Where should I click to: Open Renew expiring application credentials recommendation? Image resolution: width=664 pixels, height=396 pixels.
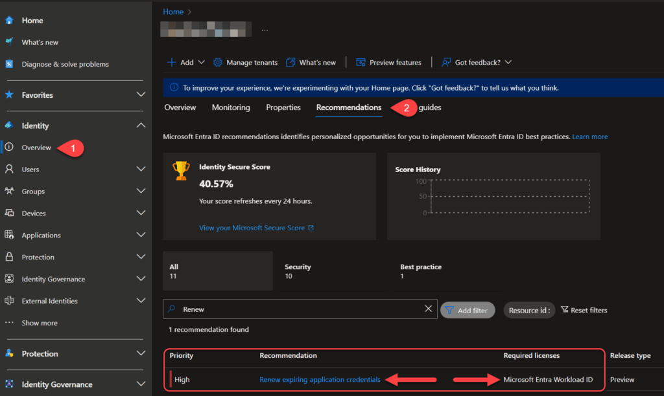[320, 380]
